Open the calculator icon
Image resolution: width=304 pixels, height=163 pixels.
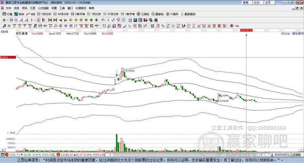(x=135, y=20)
